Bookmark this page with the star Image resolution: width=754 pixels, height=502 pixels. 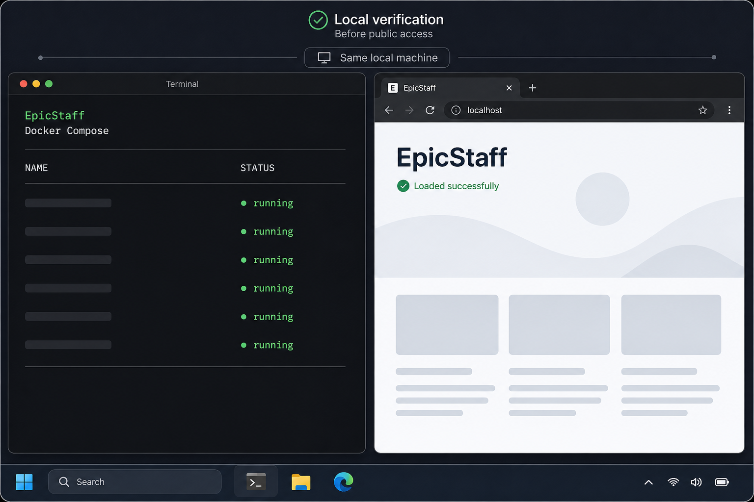[x=703, y=110]
